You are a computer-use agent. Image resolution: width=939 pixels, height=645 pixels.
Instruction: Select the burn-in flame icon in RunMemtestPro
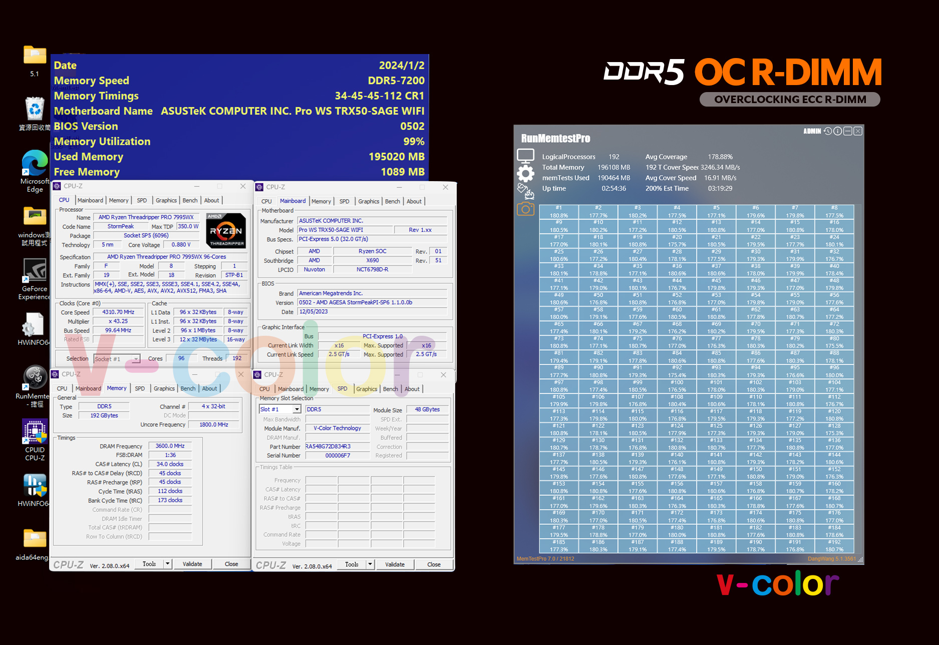coord(525,191)
